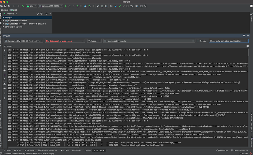Click Git Commit green checkmark

(x=120, y=6)
